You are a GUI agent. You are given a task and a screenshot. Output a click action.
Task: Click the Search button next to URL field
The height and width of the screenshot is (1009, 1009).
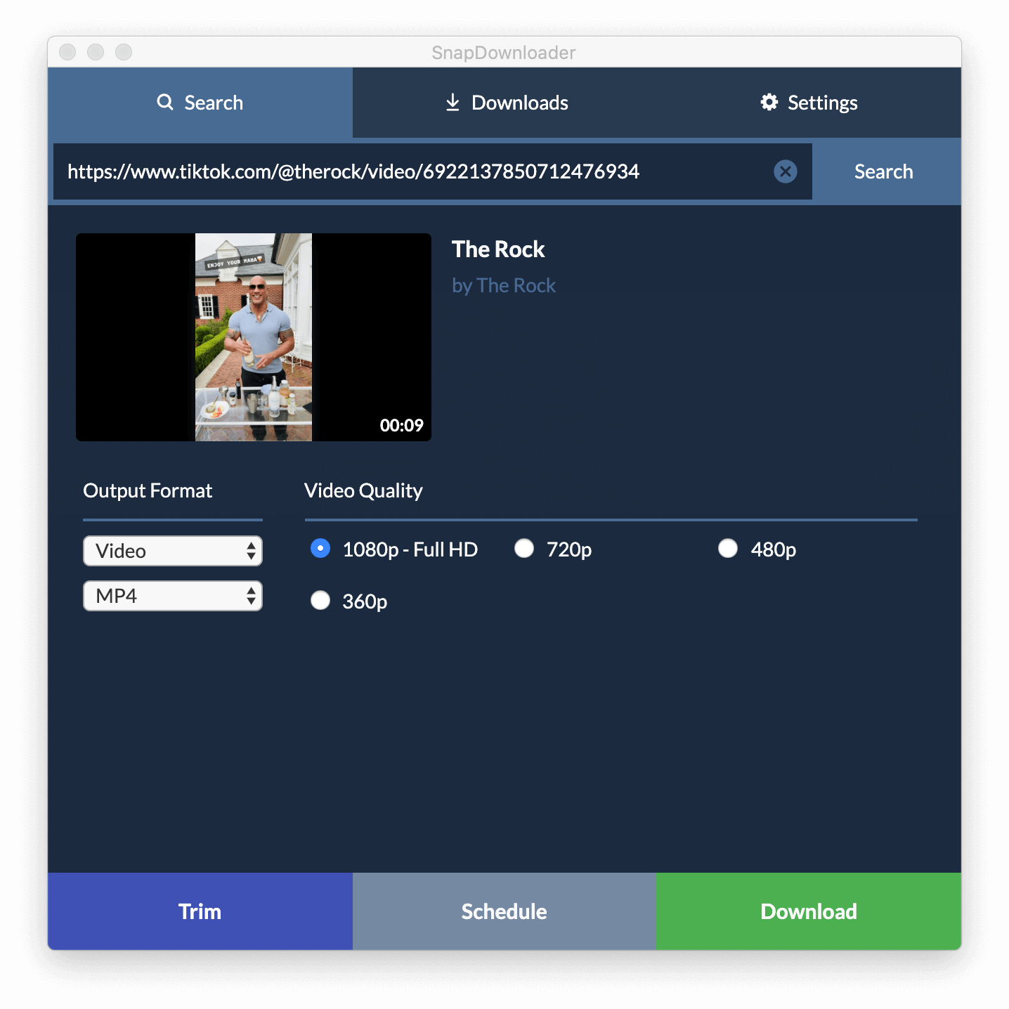[884, 171]
